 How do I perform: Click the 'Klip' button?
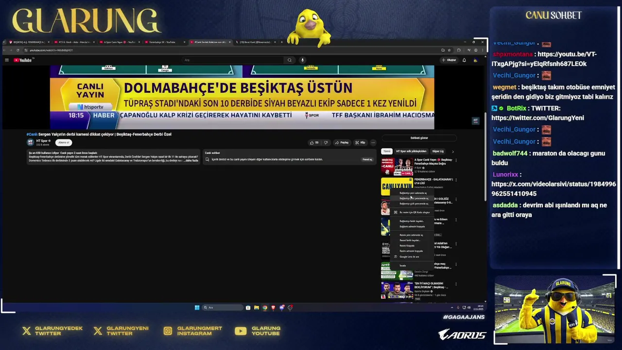pyautogui.click(x=360, y=142)
